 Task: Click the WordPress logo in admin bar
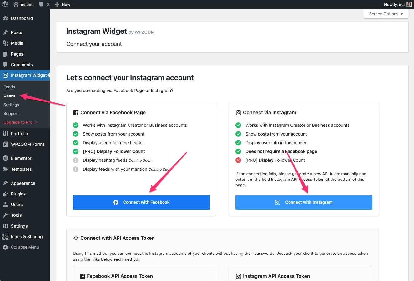5,4
